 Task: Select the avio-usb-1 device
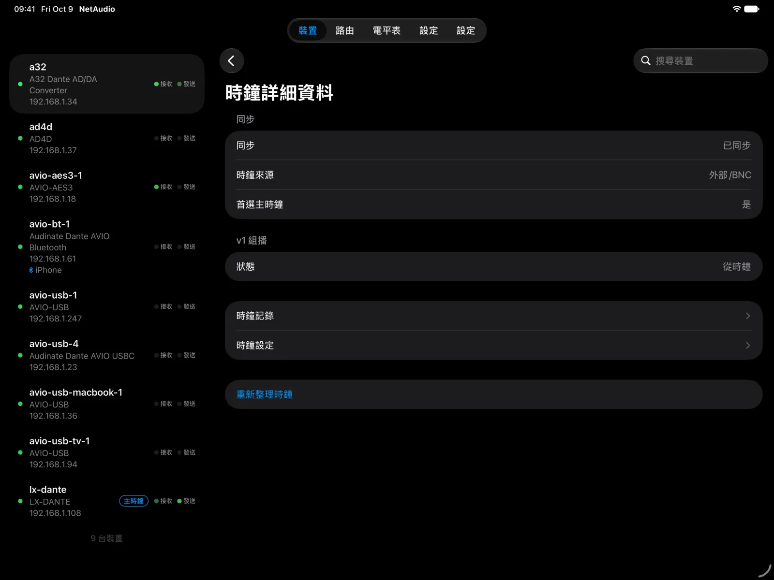107,306
